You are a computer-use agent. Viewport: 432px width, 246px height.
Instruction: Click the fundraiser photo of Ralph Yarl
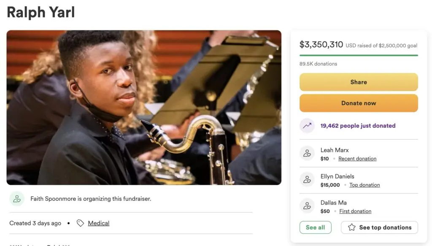144,108
